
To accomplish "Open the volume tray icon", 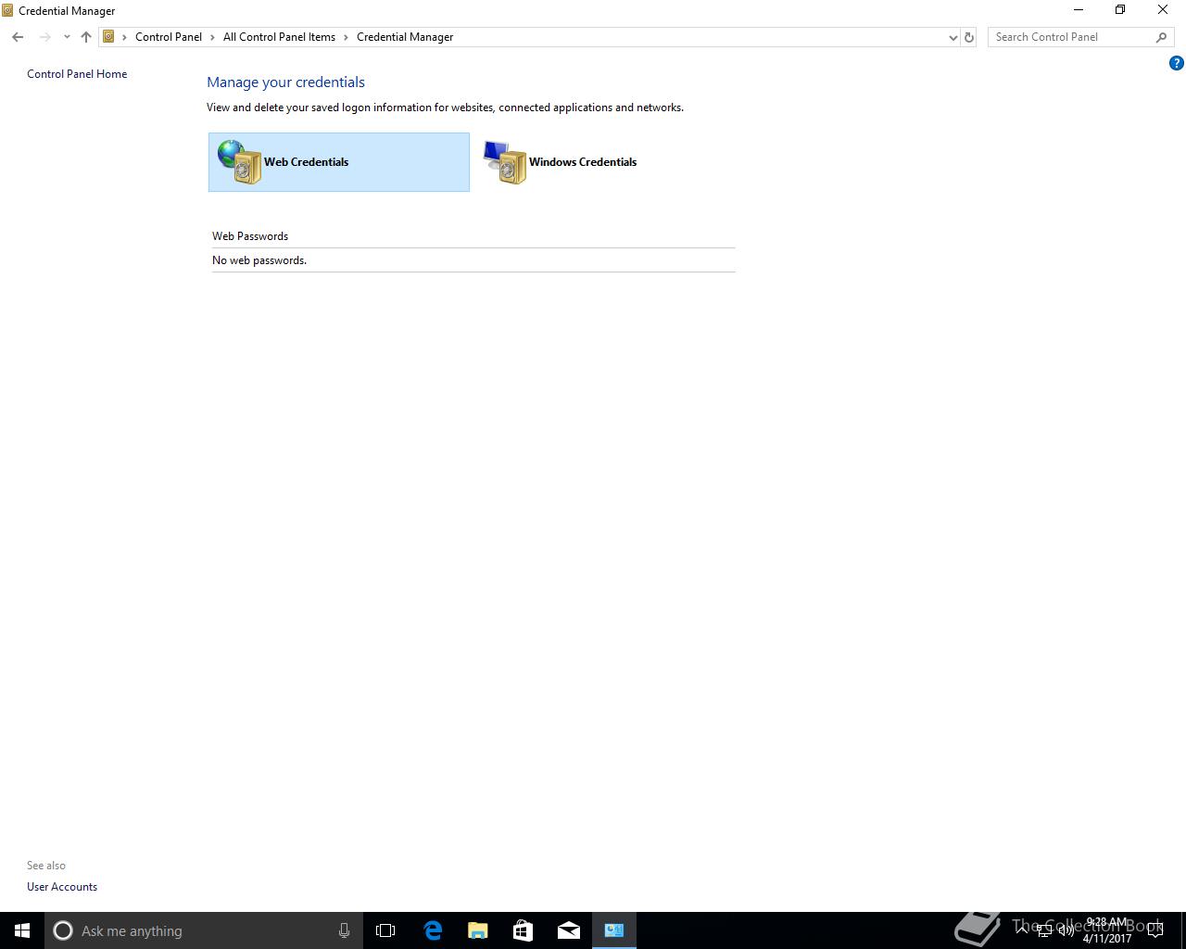I will (x=1066, y=930).
